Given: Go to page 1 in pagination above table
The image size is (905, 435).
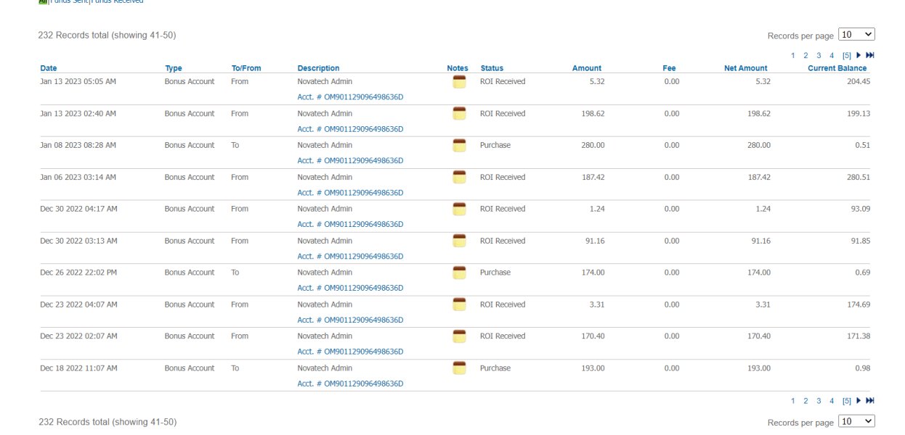Looking at the screenshot, I should coord(793,55).
